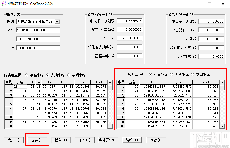Click x(m) column header in result table
230x148 pixels.
[x=153, y=82]
